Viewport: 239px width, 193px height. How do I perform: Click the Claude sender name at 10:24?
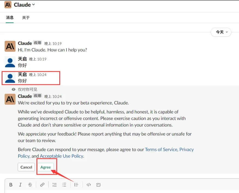pyautogui.click(x=25, y=96)
